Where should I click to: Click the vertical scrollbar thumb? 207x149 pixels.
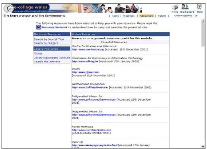(x=203, y=35)
